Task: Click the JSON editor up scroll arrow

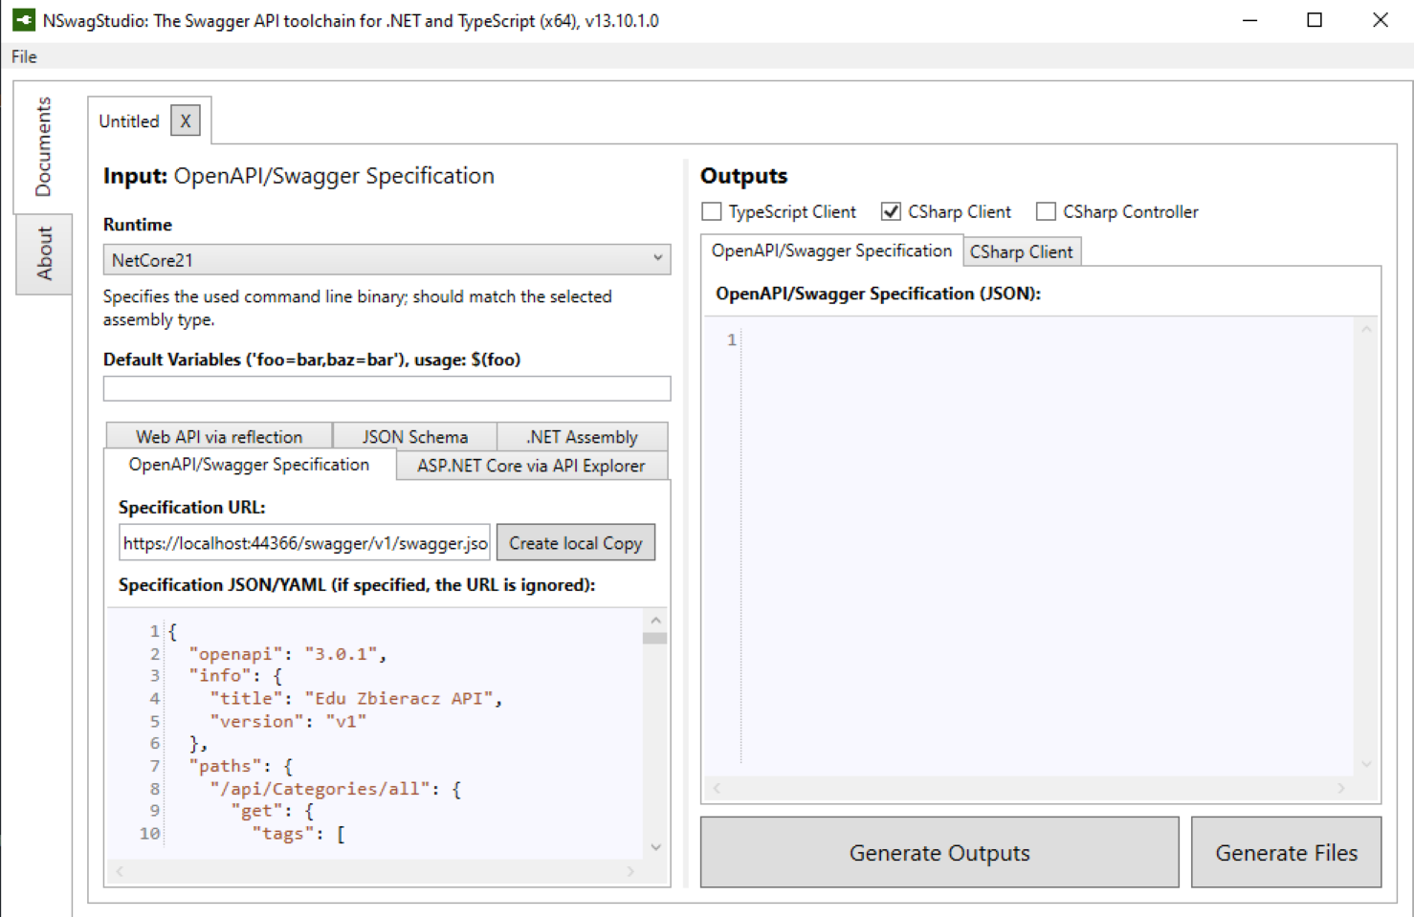Action: (x=655, y=621)
